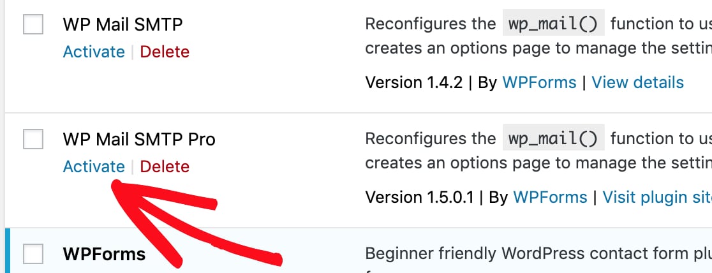Open WPForms author link beside Version 1.4.2
This screenshot has width=712, height=273.
tap(539, 83)
